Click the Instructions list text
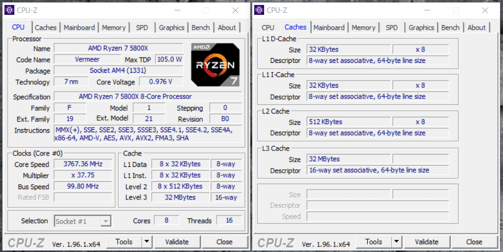 [148, 134]
